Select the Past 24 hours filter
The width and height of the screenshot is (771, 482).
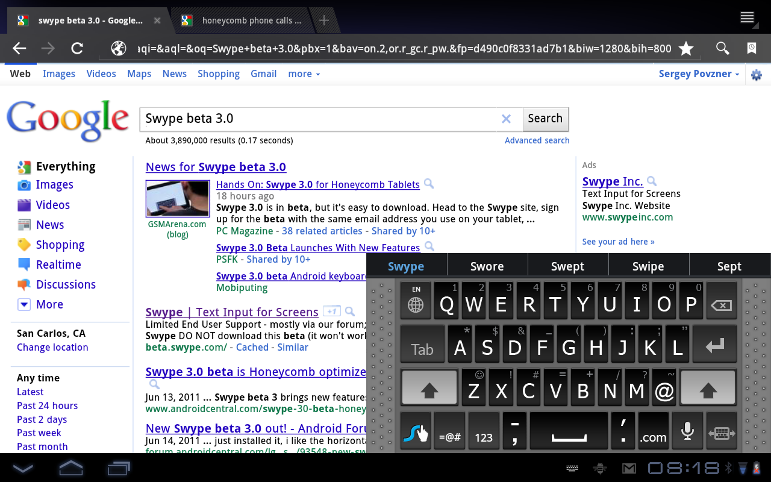[x=47, y=405]
